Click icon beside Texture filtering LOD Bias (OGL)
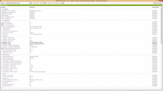 point(2,67)
